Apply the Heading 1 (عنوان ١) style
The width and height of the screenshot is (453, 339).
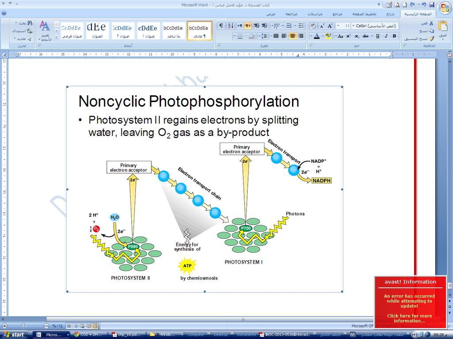click(x=148, y=30)
